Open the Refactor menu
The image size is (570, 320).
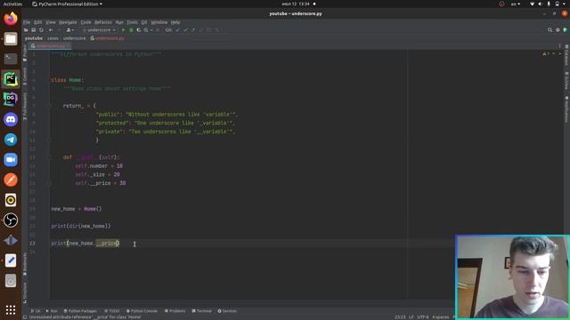tap(103, 22)
